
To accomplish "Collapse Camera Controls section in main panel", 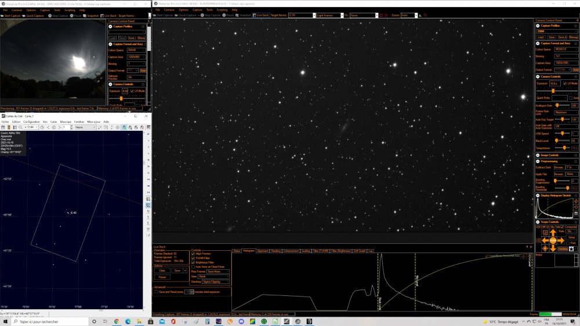I will click(538, 77).
